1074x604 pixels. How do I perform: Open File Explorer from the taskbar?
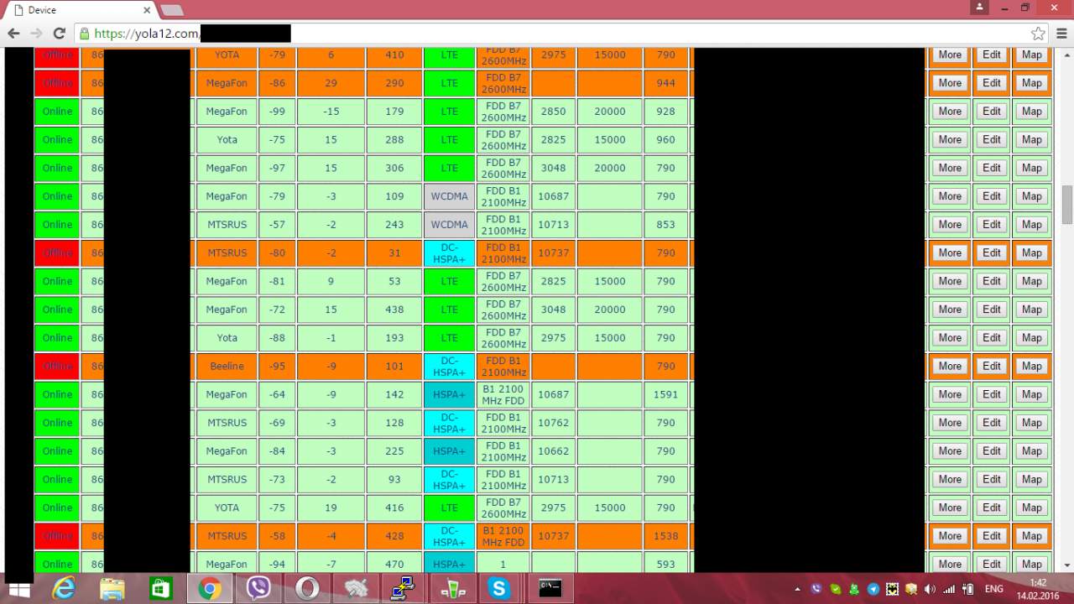click(112, 589)
